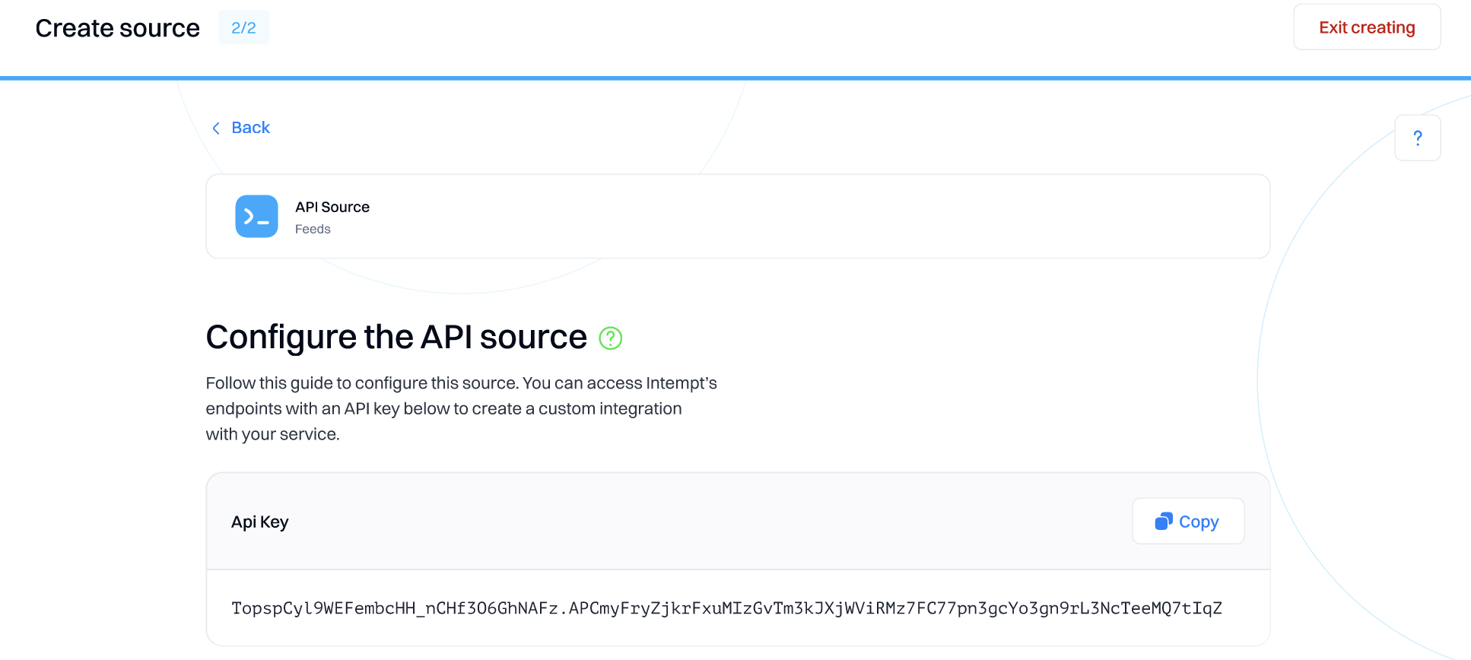
Task: Select the API key string text
Action: [726, 608]
